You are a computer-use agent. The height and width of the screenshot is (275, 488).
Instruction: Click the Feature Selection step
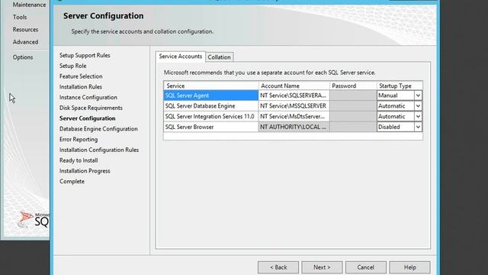(81, 76)
